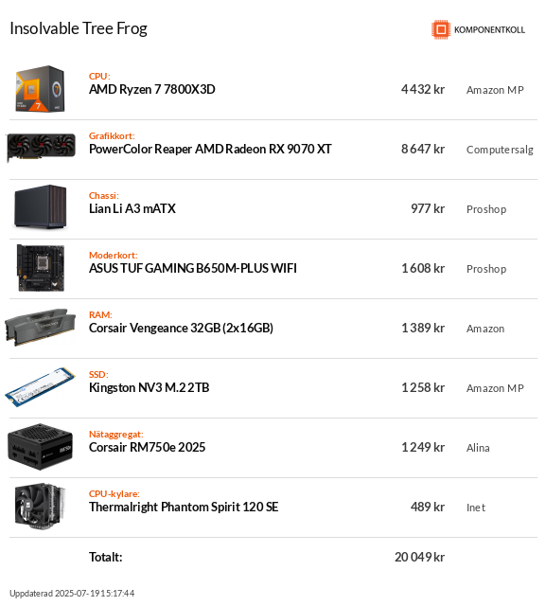Viewport: 546px width, 606px height.
Task: Select the Lian Li A3 chassis picture
Action: (41, 206)
